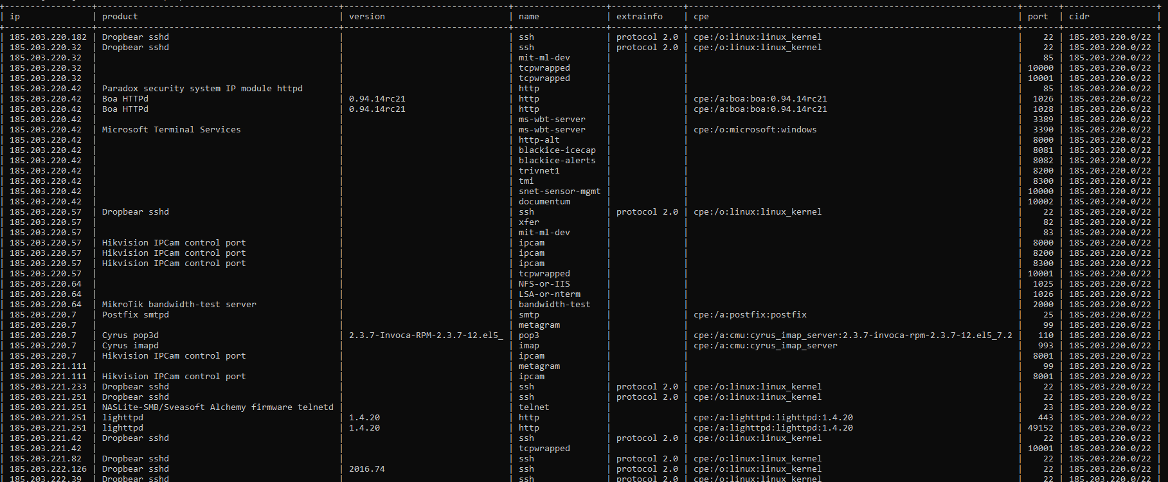Viewport: 1168px width, 482px height.
Task: Click 'blackice-icecap' service name
Action: [557, 150]
